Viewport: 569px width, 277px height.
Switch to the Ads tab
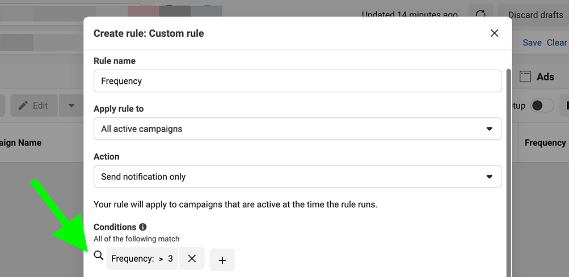(x=545, y=77)
